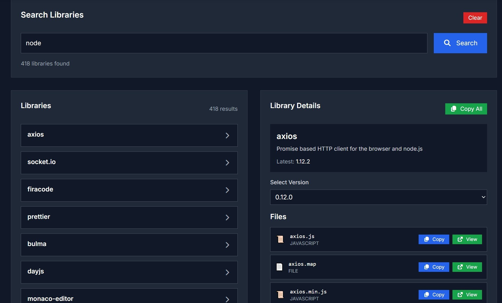Click the scroll icon beside axios.min.js

(x=280, y=295)
